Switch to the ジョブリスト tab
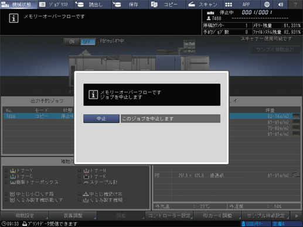 [56, 4]
